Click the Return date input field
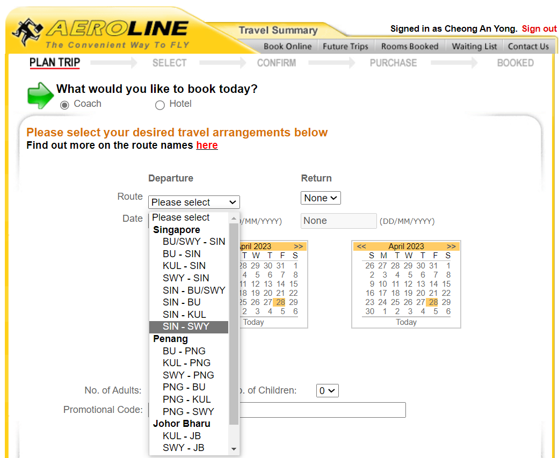The image size is (559, 458). [338, 221]
